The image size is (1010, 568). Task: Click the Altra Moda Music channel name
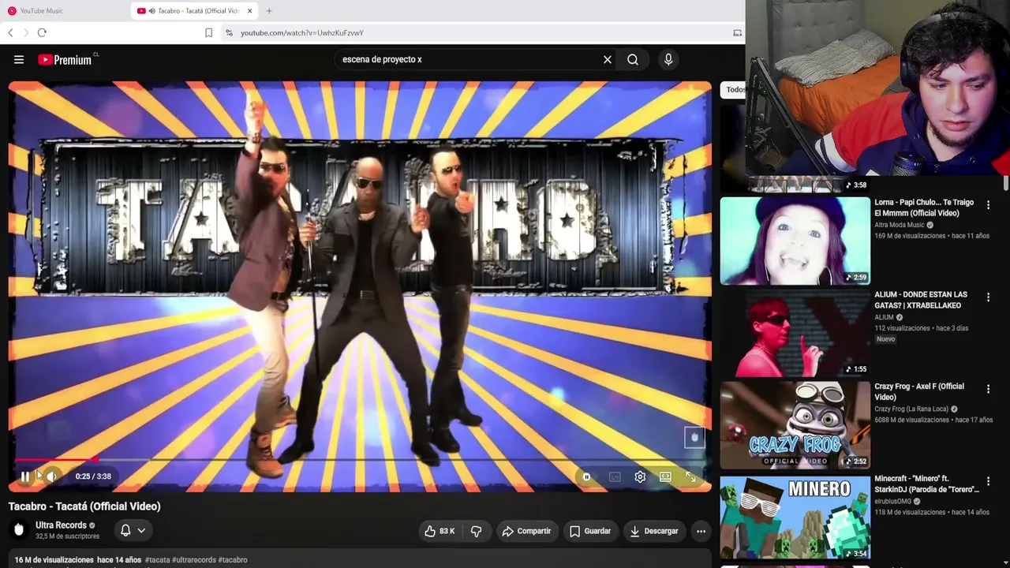point(899,225)
